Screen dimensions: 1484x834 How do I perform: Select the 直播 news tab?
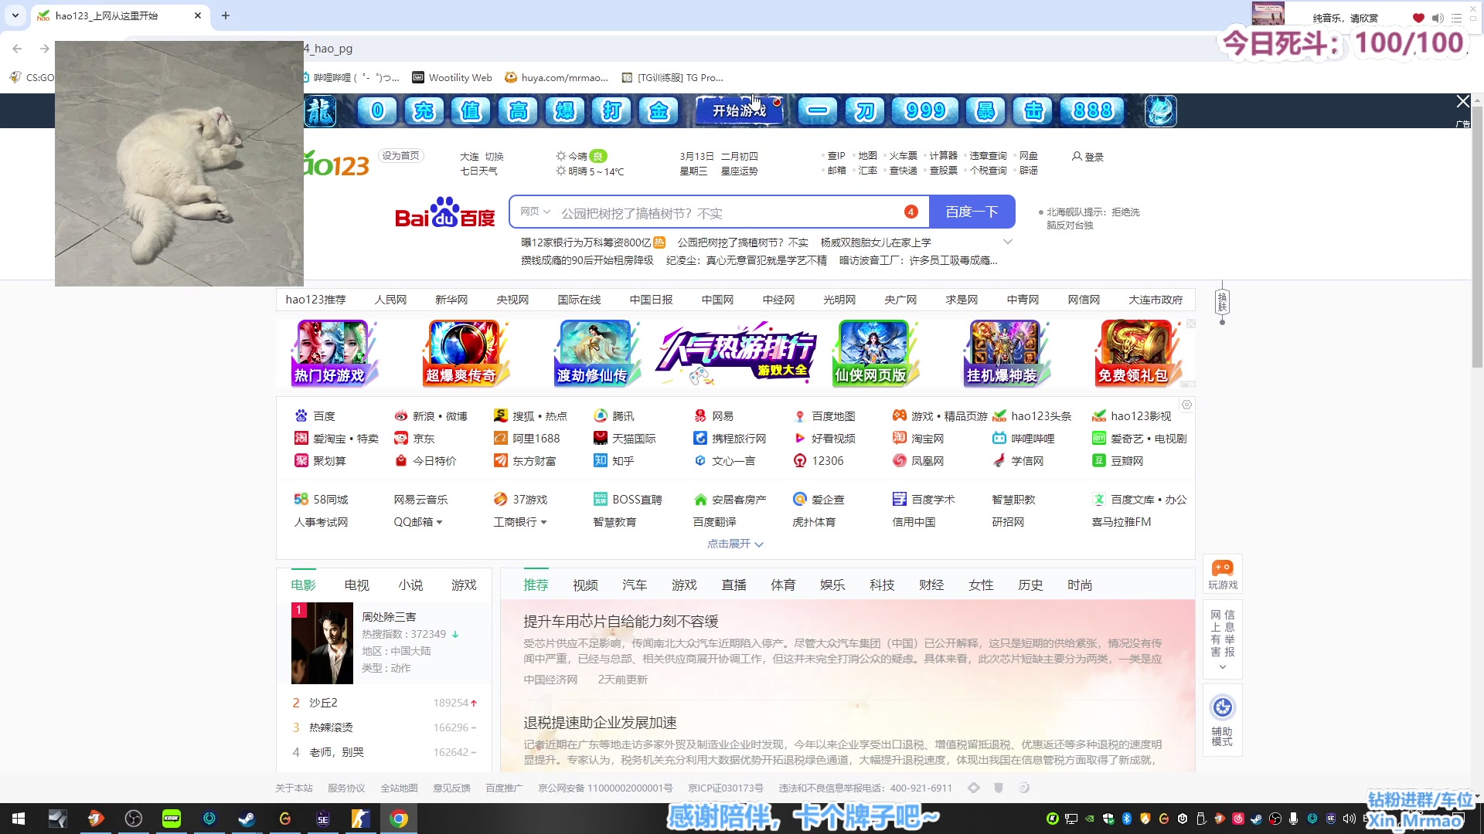click(x=733, y=585)
